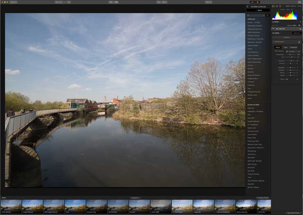
Task: Choose Whites / Blacks filter
Action: point(253,187)
